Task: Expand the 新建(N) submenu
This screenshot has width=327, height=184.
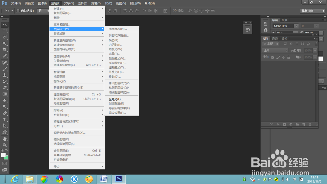Action: coord(77,9)
